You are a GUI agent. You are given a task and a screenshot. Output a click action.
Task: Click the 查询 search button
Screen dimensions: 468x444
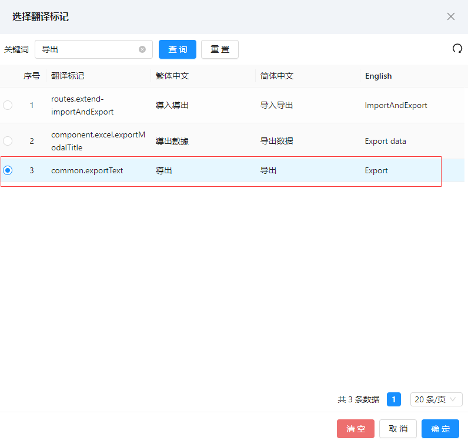pyautogui.click(x=178, y=49)
